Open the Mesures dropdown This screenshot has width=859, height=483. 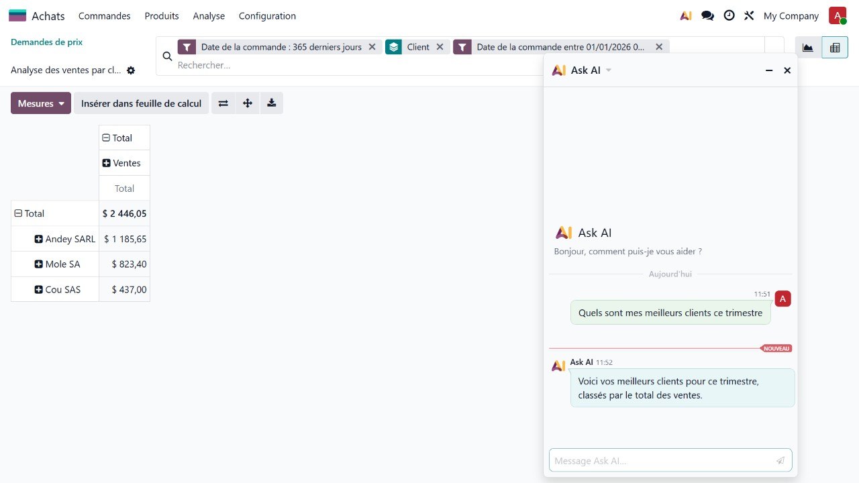tap(41, 103)
